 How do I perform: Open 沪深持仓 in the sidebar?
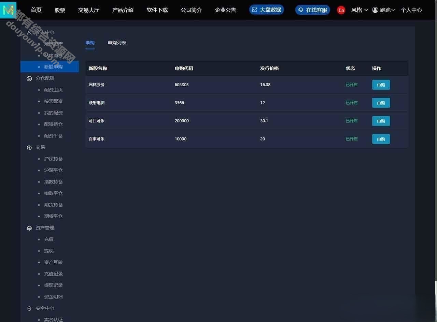pyautogui.click(x=53, y=159)
